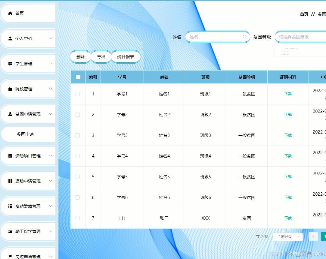Viewport: 326px width, 259px height.
Task: Expand the 资助项目管理 chevron
Action: pyautogui.click(x=51, y=156)
